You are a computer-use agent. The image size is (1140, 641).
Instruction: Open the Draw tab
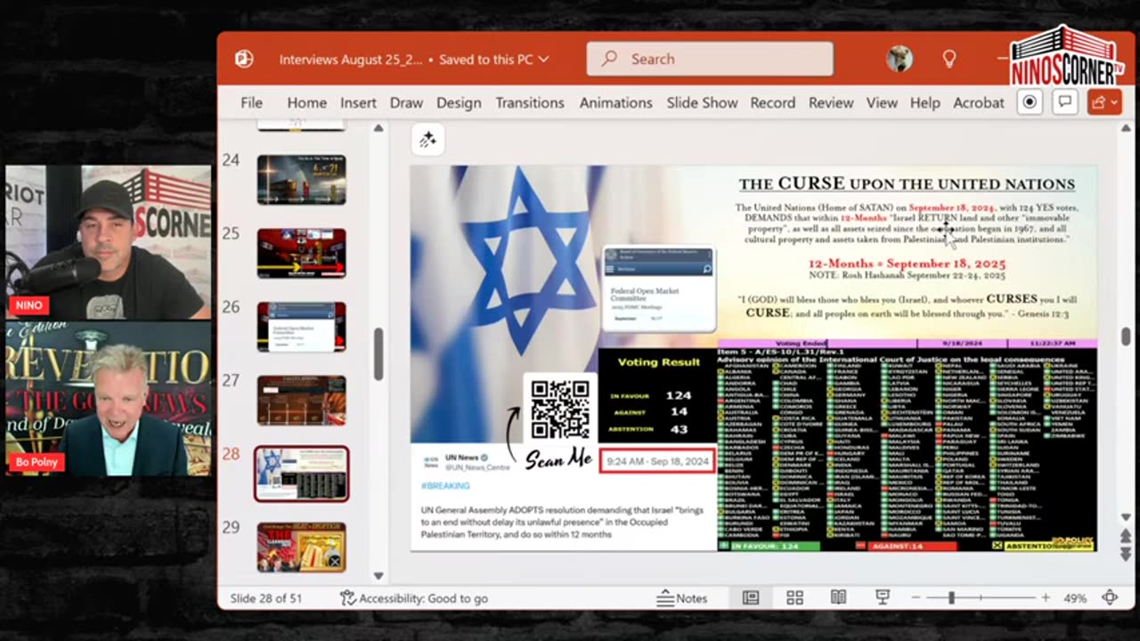406,102
